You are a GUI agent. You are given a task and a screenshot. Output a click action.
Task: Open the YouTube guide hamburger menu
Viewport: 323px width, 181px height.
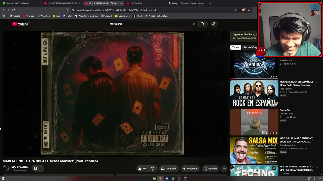tap(6, 24)
